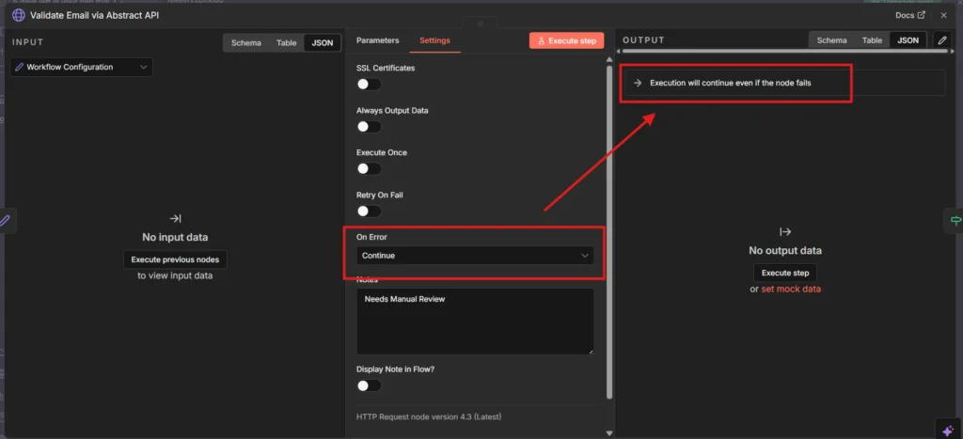Expand the Workflow Configuration input selector
The height and width of the screenshot is (439, 963).
point(81,67)
